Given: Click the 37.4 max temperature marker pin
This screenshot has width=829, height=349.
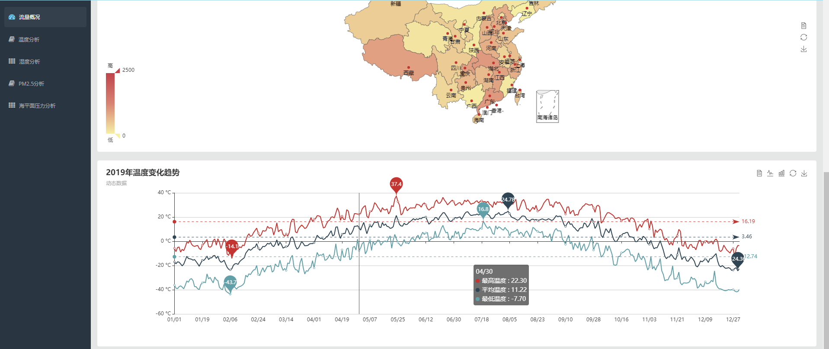Looking at the screenshot, I should [396, 184].
